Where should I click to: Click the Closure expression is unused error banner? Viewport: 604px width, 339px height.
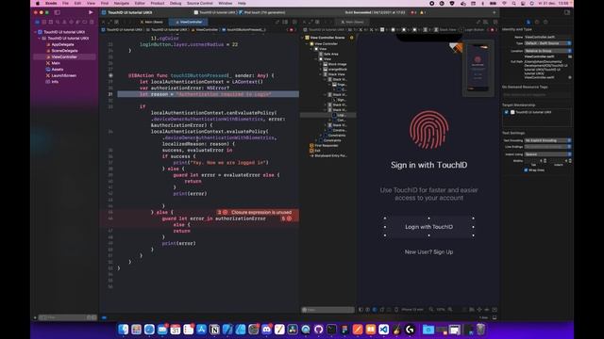258,212
